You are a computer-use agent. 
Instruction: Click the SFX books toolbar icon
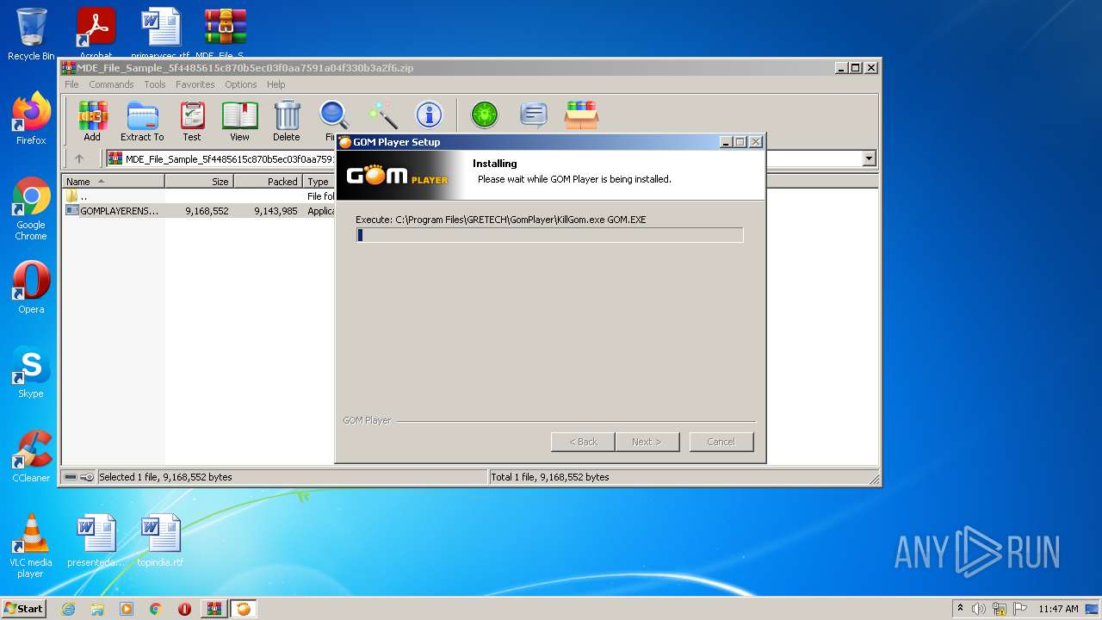click(581, 115)
